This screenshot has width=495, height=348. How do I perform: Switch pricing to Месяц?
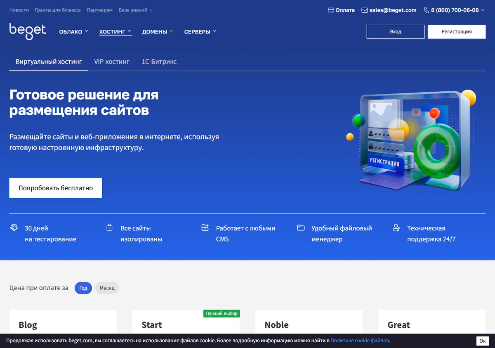click(x=107, y=288)
